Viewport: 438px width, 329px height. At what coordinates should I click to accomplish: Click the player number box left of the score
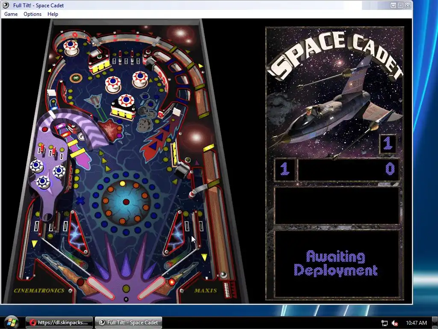coord(284,169)
